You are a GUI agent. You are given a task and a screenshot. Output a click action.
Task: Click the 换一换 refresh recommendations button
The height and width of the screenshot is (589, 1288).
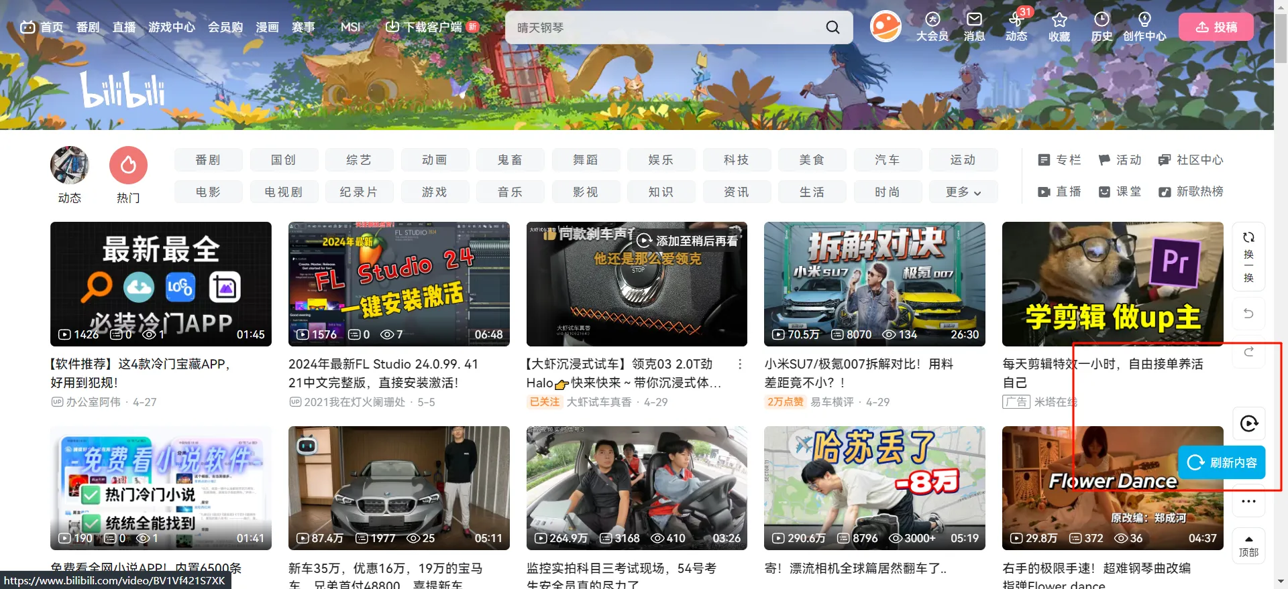click(1248, 257)
